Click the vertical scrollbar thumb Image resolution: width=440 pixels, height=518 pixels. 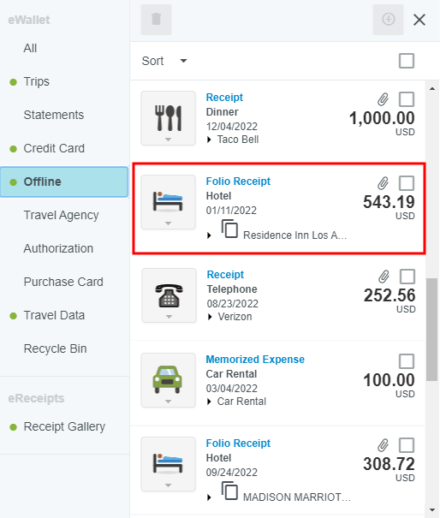pos(431,330)
